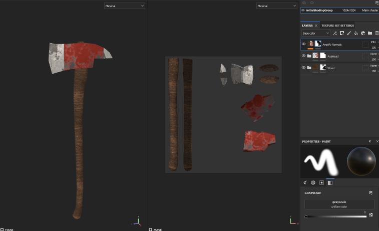Open the 2D viewport Material dropdown
Image resolution: width=379 pixels, height=231 pixels.
coord(276,6)
